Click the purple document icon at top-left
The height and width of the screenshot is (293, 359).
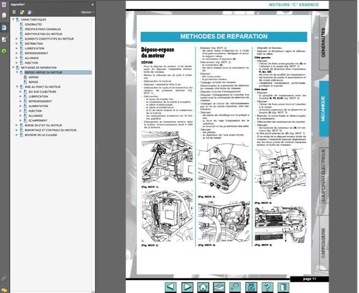coord(4,4)
